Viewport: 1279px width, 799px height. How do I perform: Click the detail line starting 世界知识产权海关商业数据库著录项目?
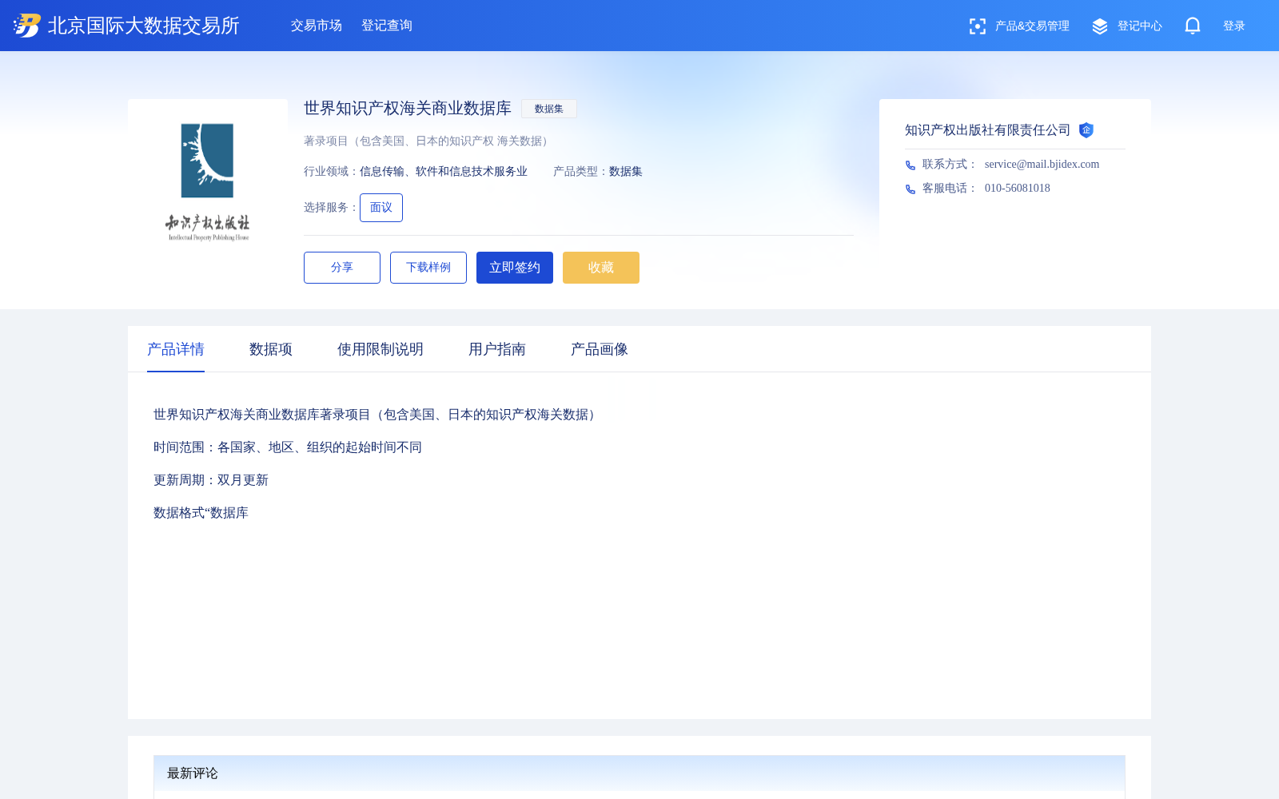point(377,415)
